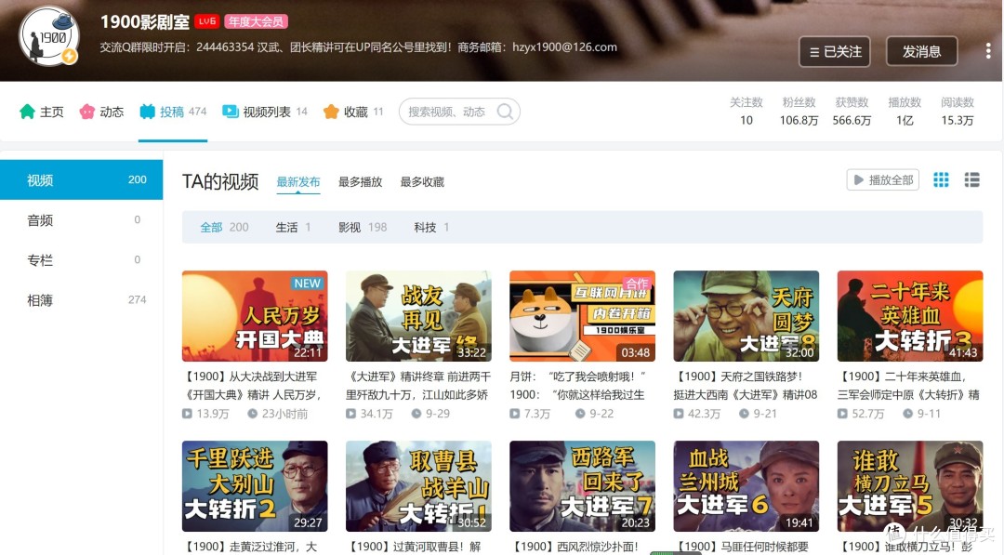Sort videos by 最多播放

tap(360, 182)
